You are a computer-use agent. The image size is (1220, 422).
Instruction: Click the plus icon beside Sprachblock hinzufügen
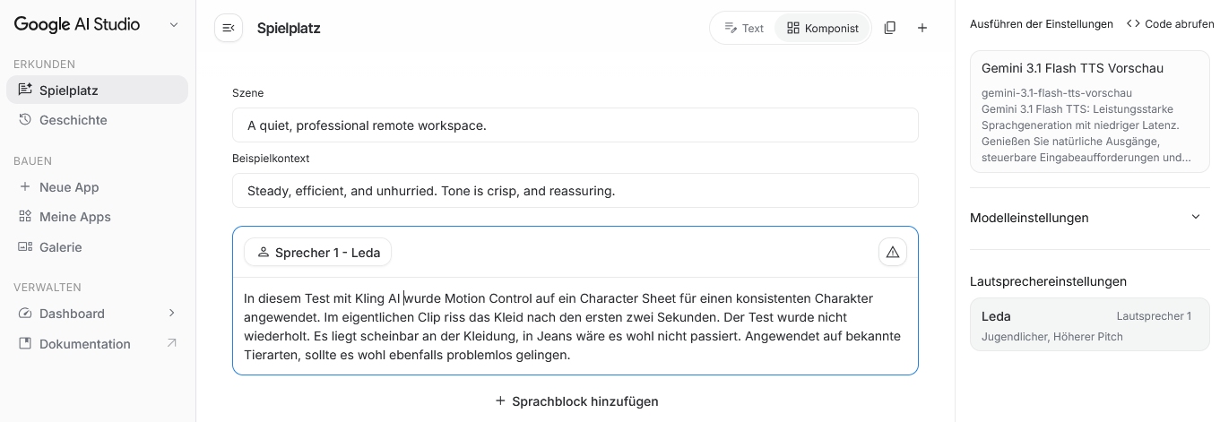point(500,400)
